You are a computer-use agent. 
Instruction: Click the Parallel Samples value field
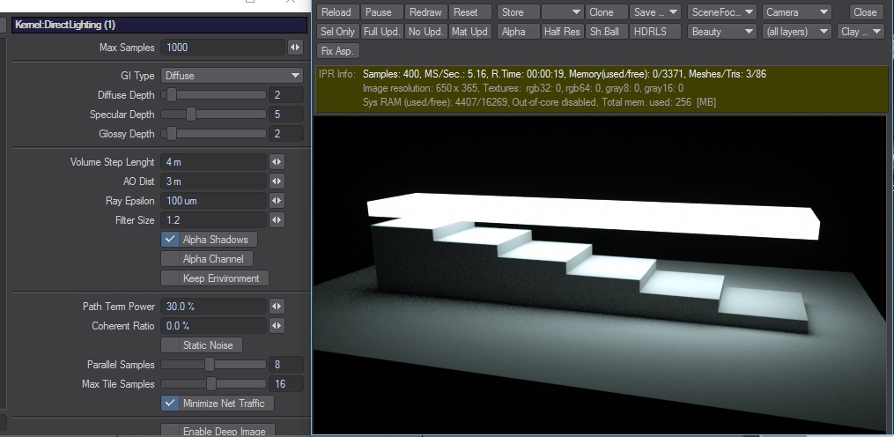click(x=286, y=365)
